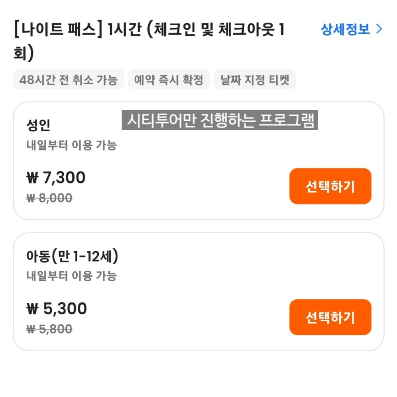Click the ₩ 5,300 child sale price
This screenshot has height=397, width=397.
click(x=57, y=309)
